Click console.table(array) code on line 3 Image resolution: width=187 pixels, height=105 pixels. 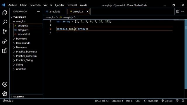[x=72, y=29]
